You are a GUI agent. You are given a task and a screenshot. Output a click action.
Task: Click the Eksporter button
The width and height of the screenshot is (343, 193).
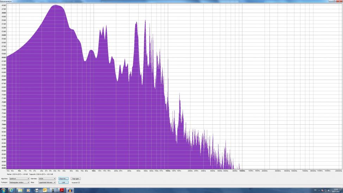[63, 179]
